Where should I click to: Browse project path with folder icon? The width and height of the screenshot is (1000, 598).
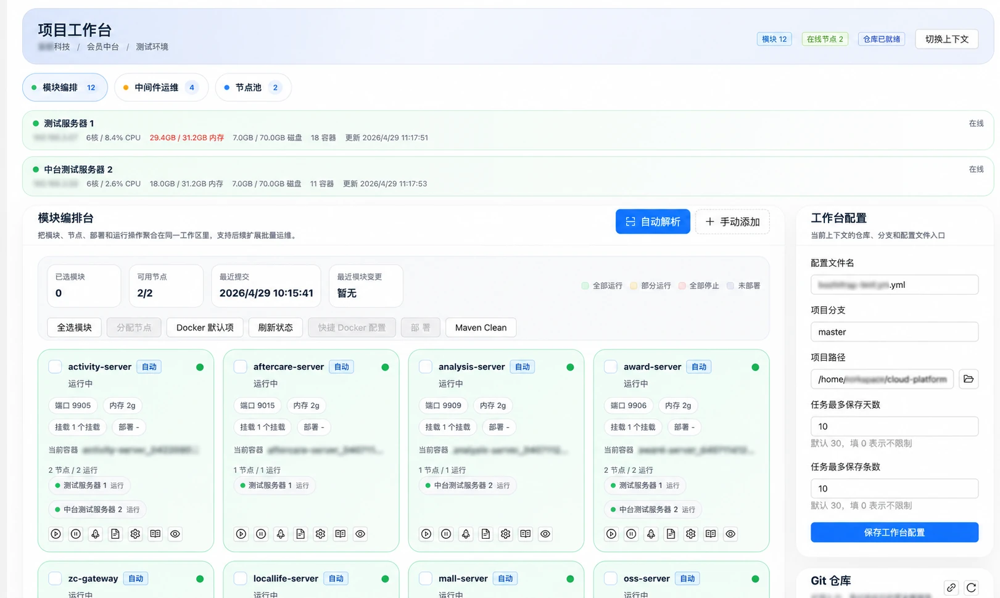coord(969,379)
